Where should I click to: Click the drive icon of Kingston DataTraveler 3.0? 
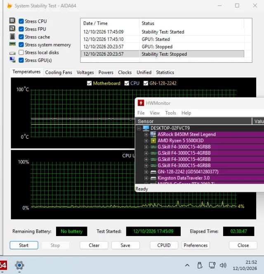153,178
